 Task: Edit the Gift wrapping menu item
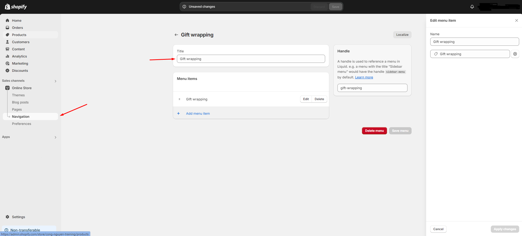pyautogui.click(x=306, y=99)
